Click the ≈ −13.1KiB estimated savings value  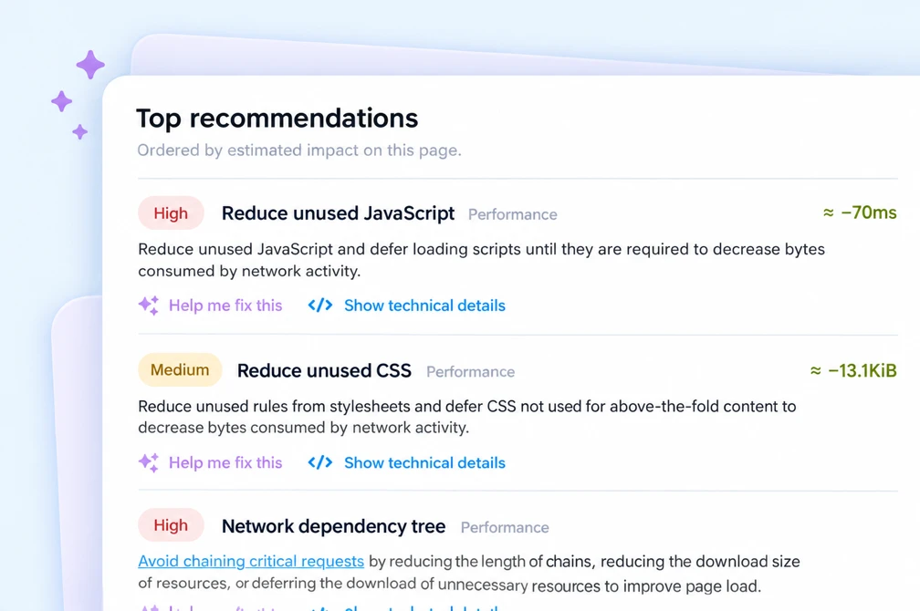(853, 370)
